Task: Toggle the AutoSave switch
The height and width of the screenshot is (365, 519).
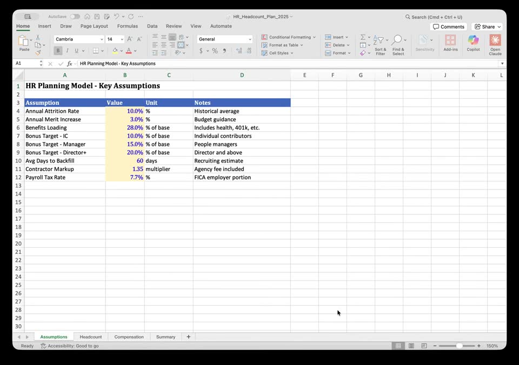Action: [75, 17]
